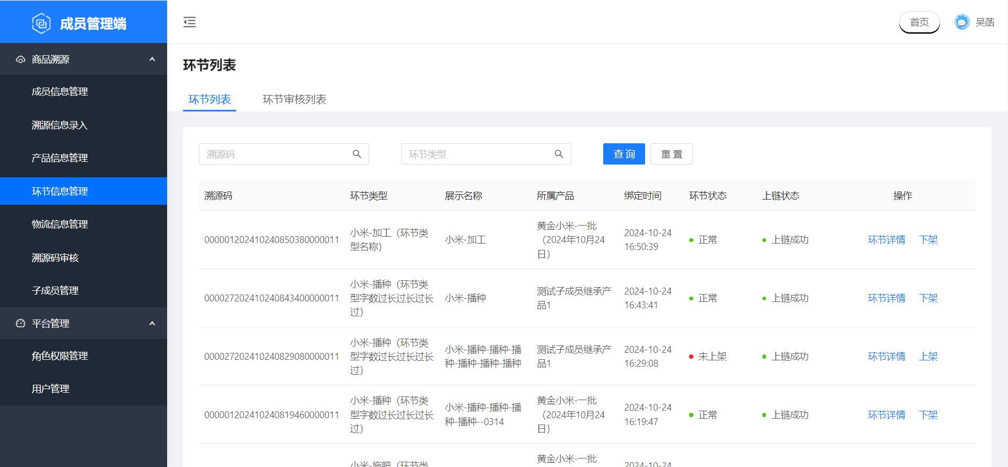Click the sidebar collapse hamburger icon
Viewport: 1008px width, 467px height.
point(189,22)
